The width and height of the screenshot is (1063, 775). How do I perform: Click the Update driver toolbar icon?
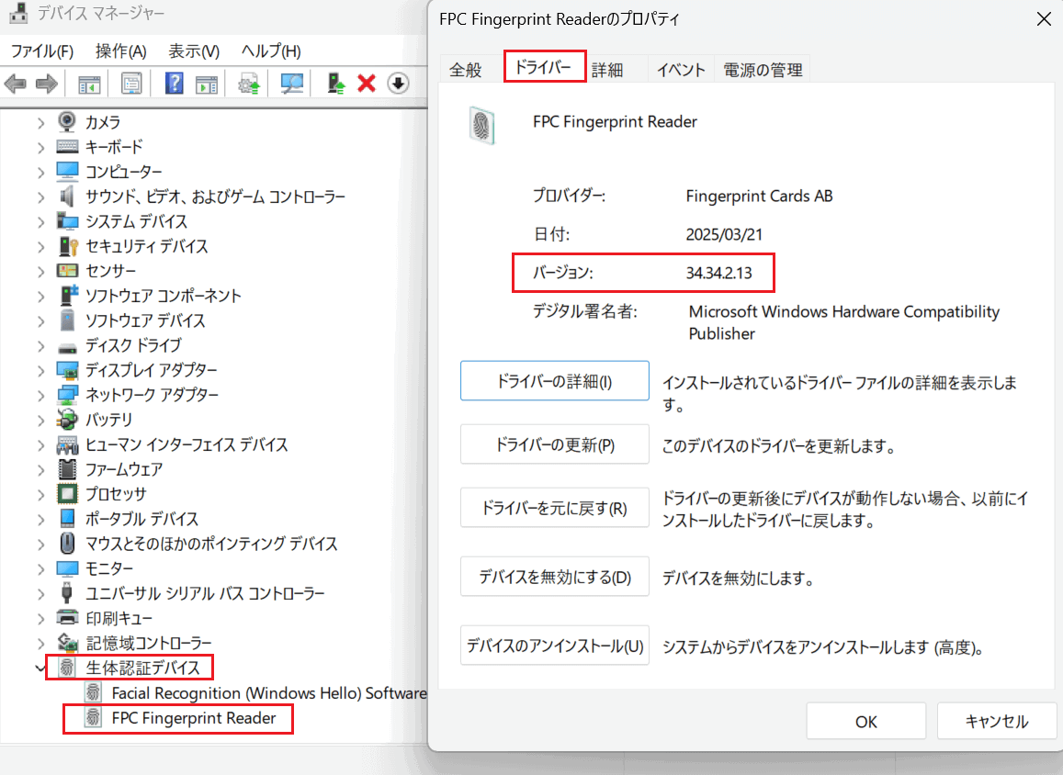pyautogui.click(x=249, y=84)
